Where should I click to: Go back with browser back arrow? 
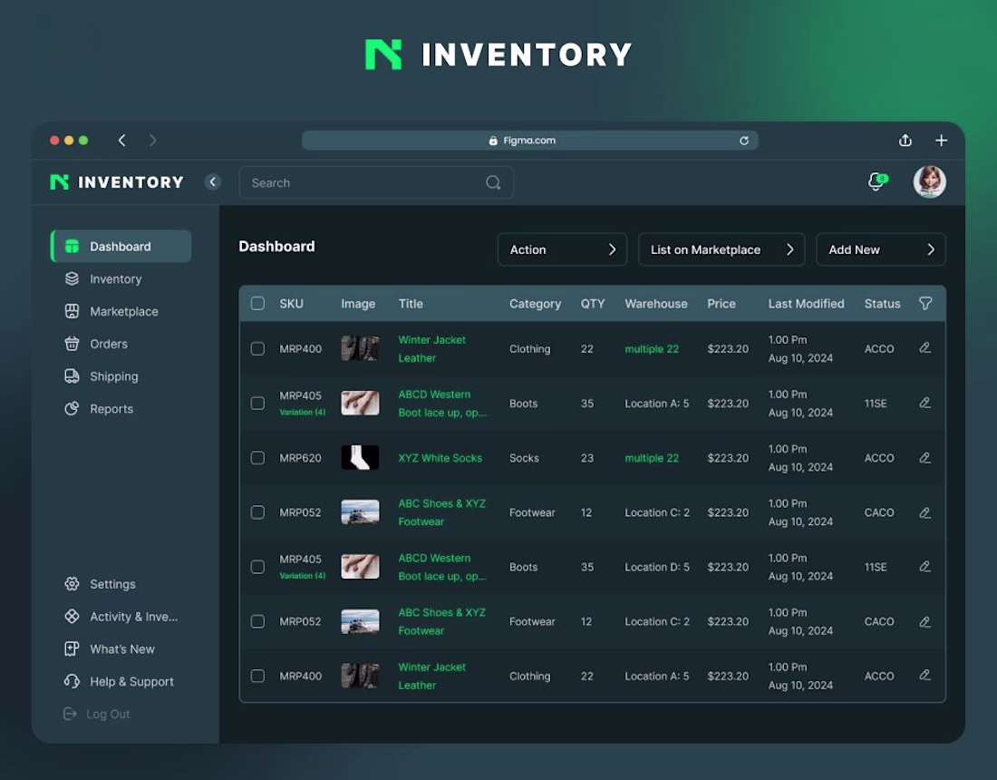pos(122,140)
